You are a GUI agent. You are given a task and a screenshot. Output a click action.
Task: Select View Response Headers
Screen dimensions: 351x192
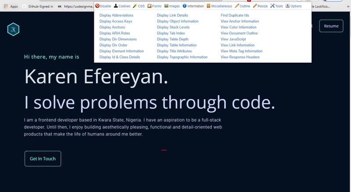tap(240, 57)
